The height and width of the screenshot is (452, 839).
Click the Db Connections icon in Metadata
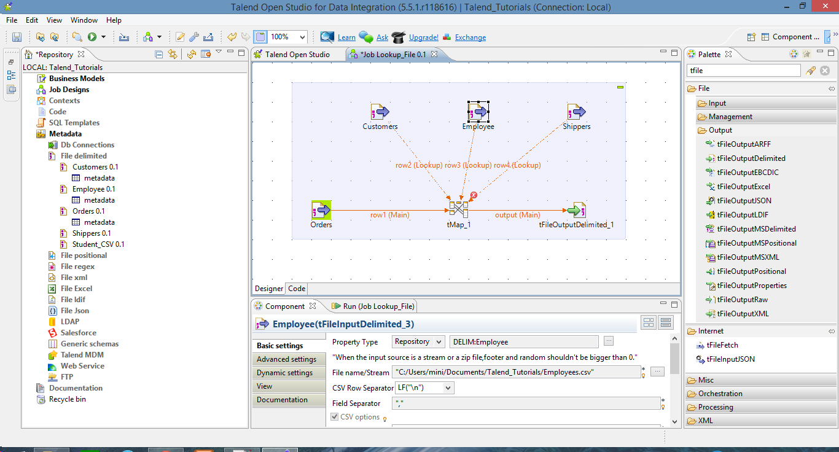(x=53, y=145)
